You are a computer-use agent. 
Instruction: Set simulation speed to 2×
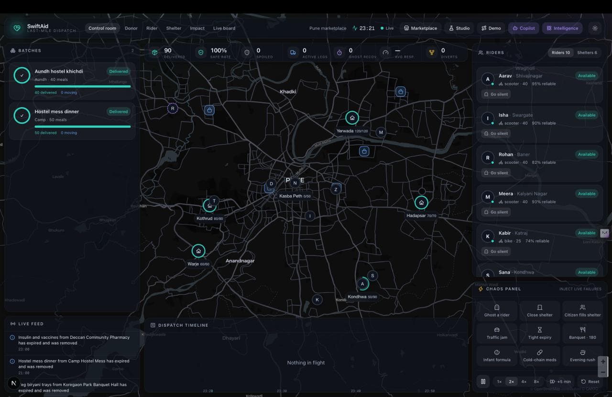(511, 382)
